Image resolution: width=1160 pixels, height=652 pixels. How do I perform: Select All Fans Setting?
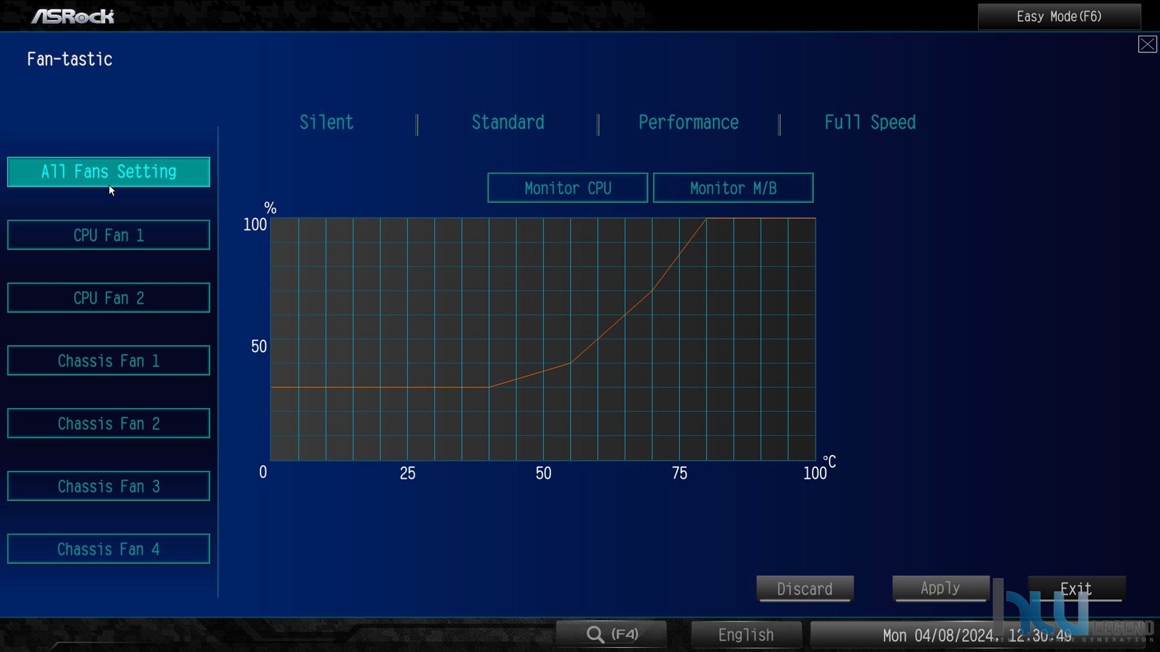pyautogui.click(x=109, y=172)
